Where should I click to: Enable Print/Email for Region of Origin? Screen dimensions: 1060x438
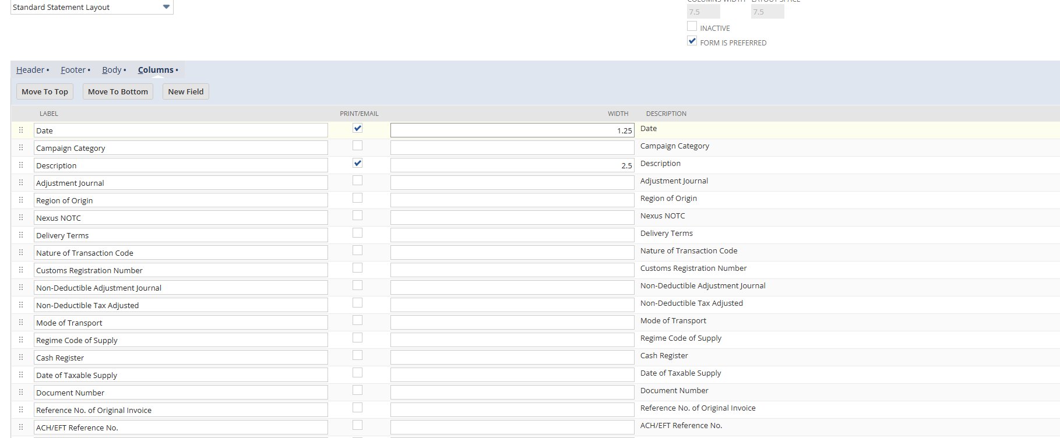pos(357,198)
